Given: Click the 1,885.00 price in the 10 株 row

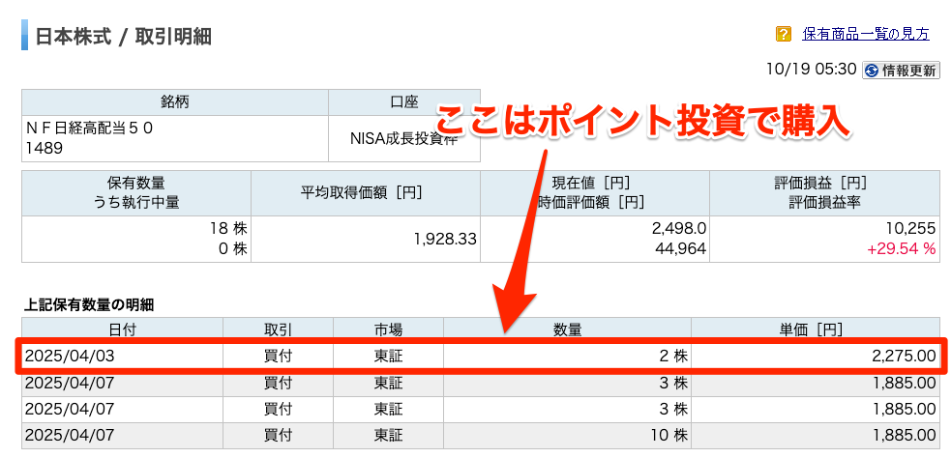Looking at the screenshot, I should tap(905, 435).
